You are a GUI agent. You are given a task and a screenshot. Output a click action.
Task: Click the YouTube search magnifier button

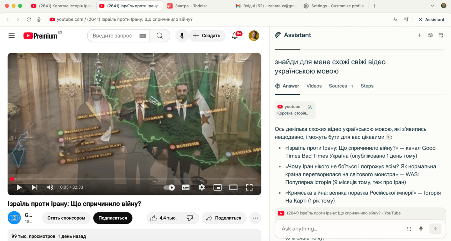click(x=160, y=36)
